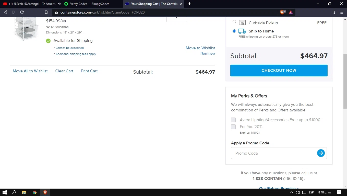
Task: Check the Avera Lighting/Accessories Free offer box
Action: [233, 120]
